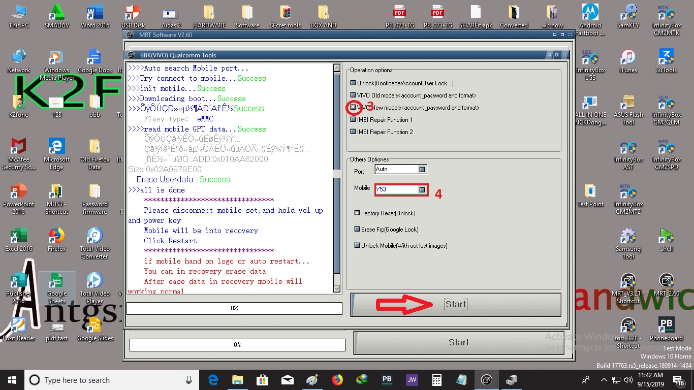This screenshot has height=390, width=694.
Task: Open Microsoft Edge from the taskbar
Action: pos(213,380)
